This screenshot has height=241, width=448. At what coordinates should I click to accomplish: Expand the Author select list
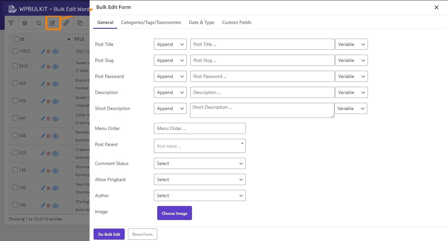pyautogui.click(x=200, y=195)
